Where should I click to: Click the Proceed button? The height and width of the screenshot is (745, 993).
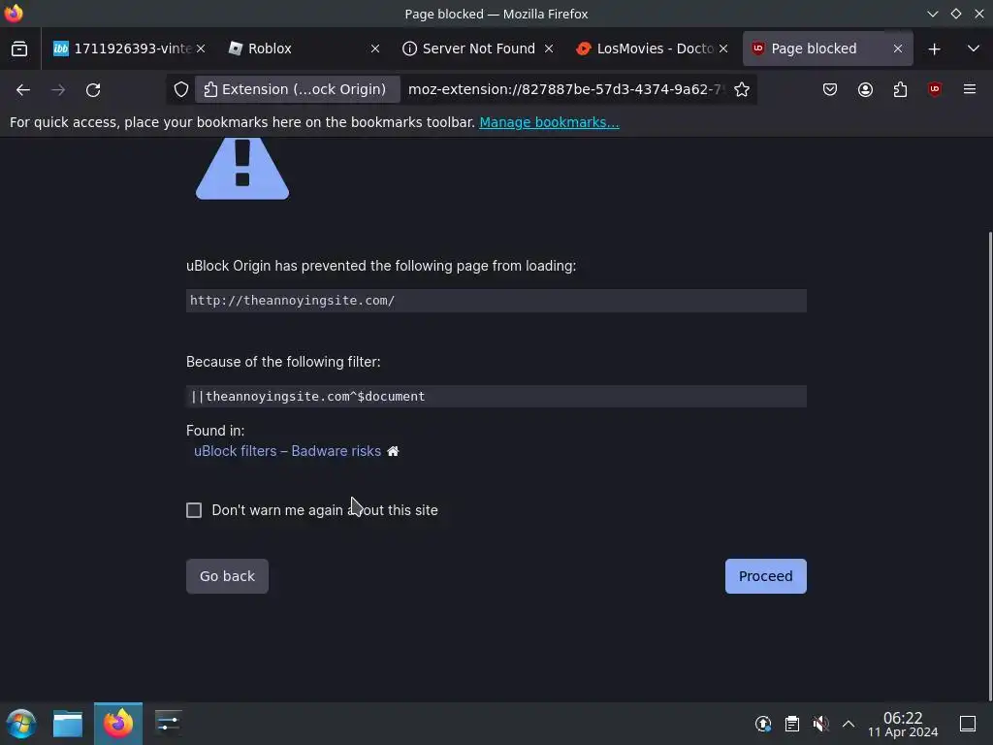pyautogui.click(x=765, y=576)
